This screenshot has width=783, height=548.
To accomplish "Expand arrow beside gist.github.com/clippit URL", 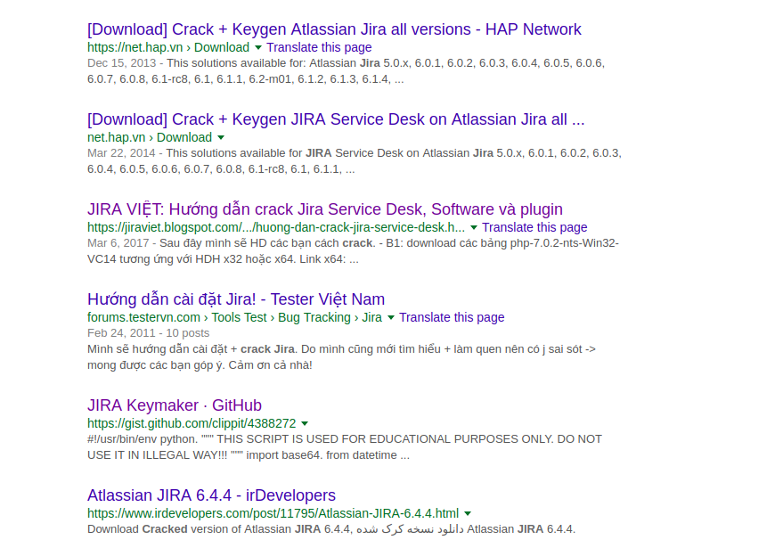I will click(306, 423).
